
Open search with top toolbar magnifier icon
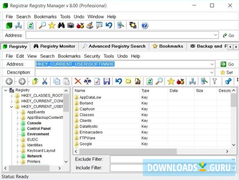[x=42, y=25]
